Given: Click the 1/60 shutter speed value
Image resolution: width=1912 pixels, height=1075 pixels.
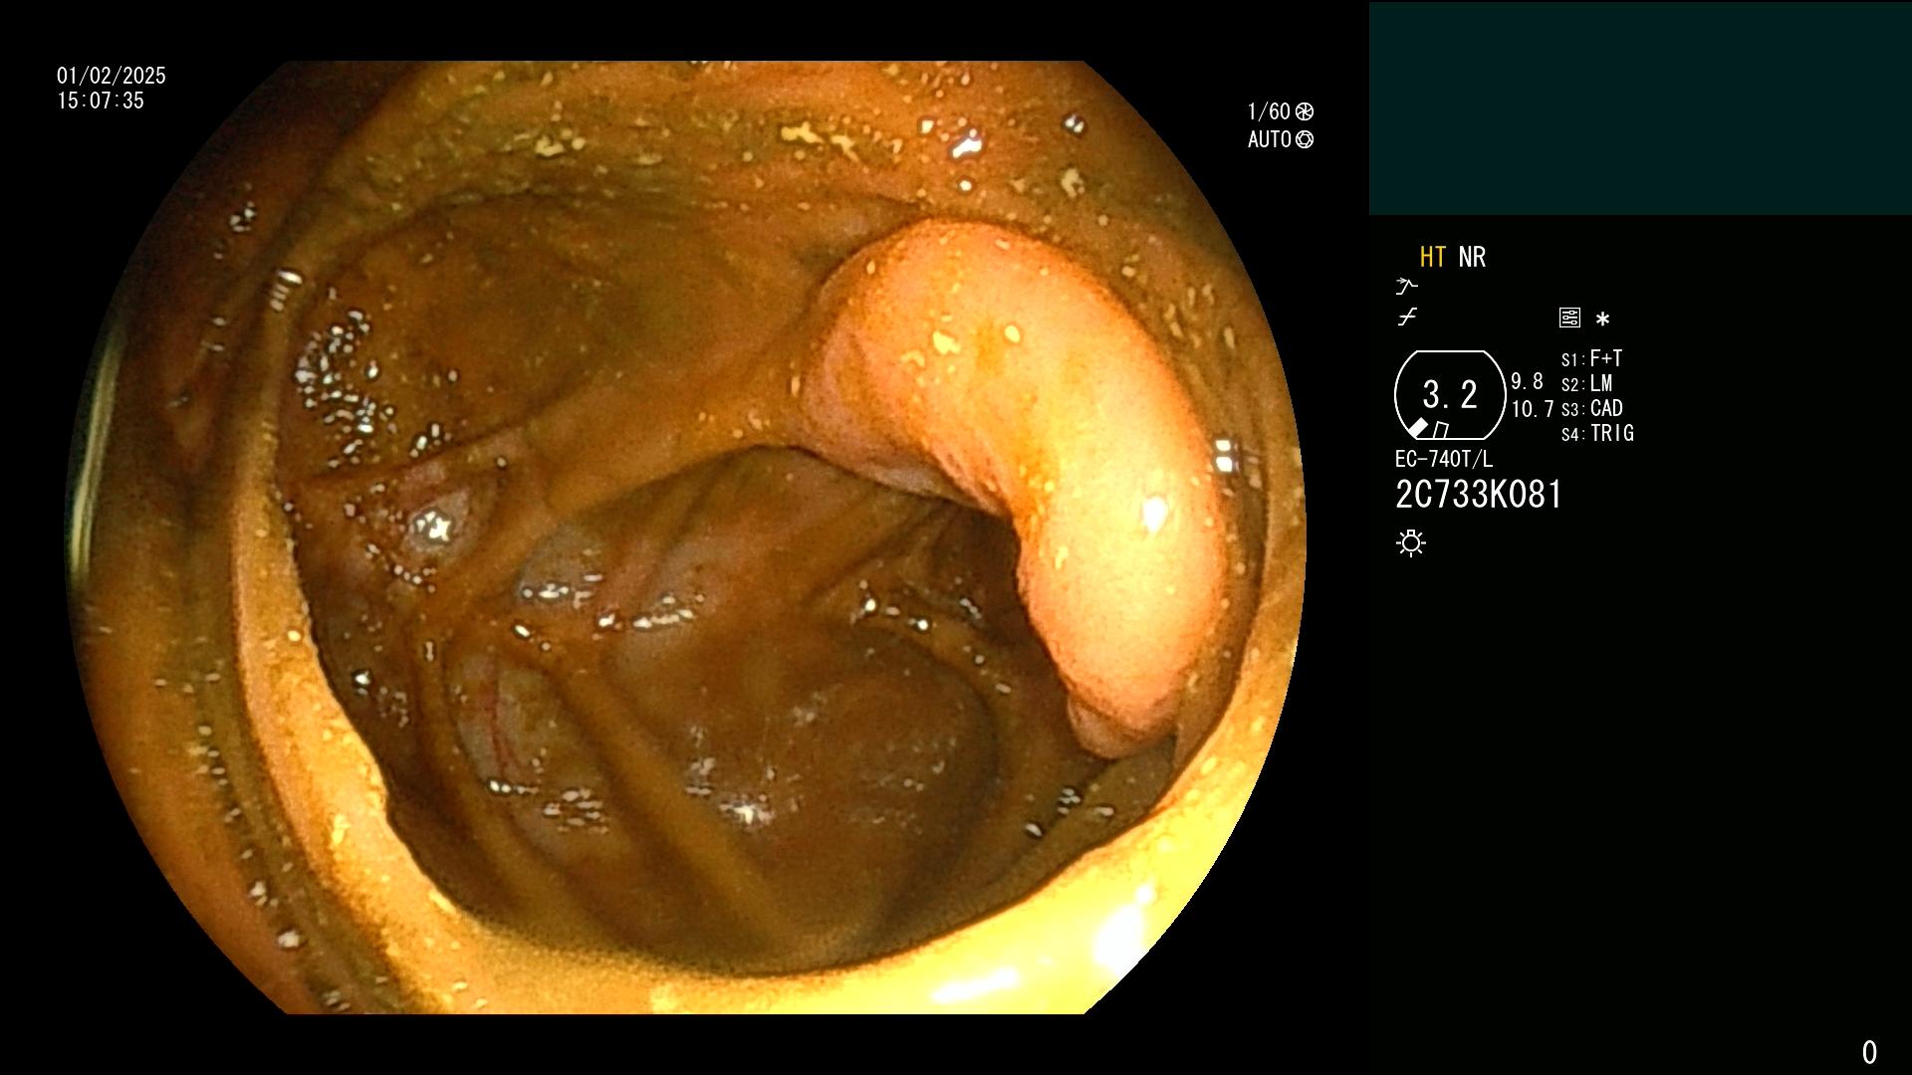Looking at the screenshot, I should tap(1269, 111).
